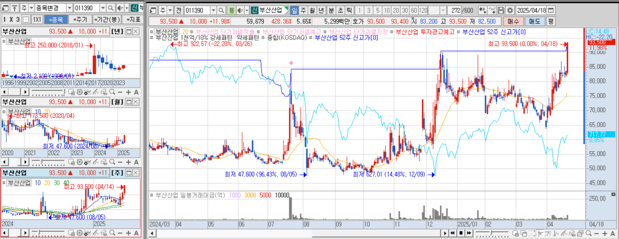Click magnifier icon under yearly chart
This screenshot has width=619, height=239.
(x=112, y=92)
